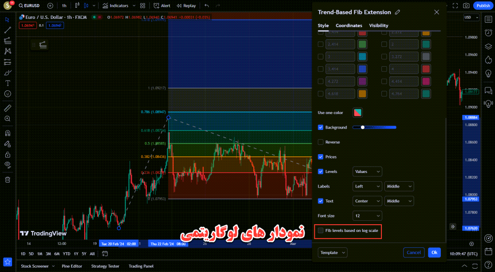Open the Fibonacci tools in left toolbar
This screenshot has width=495, height=272.
8,41
